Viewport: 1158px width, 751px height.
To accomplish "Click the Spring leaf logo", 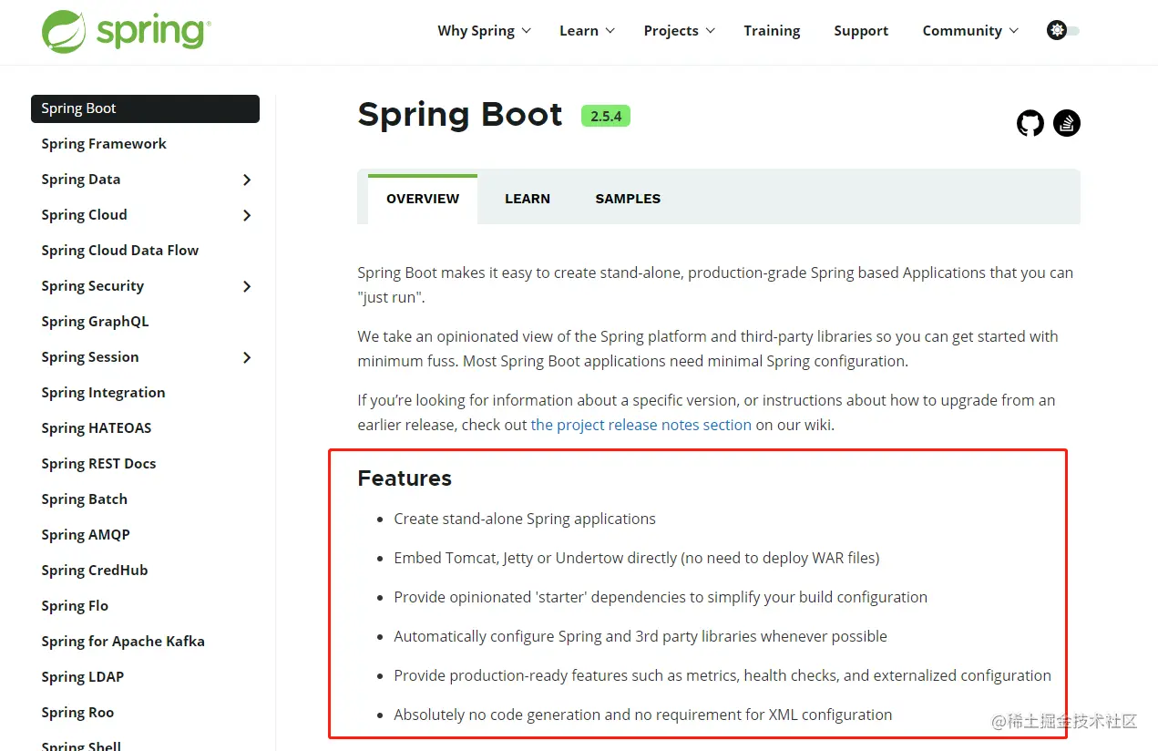I will pyautogui.click(x=64, y=31).
